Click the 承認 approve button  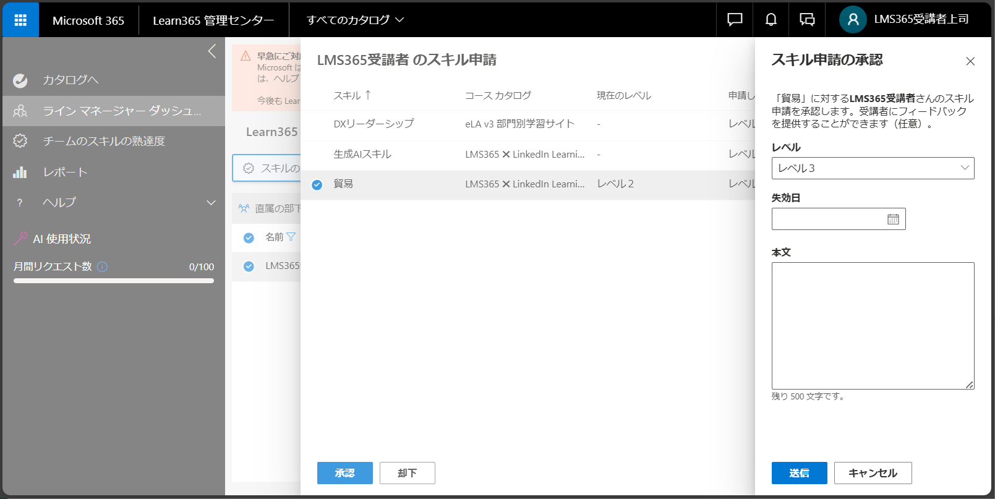tap(345, 473)
